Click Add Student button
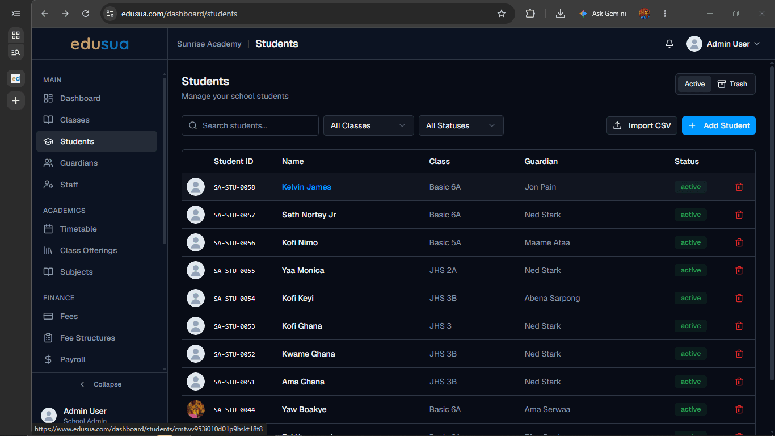 point(719,125)
